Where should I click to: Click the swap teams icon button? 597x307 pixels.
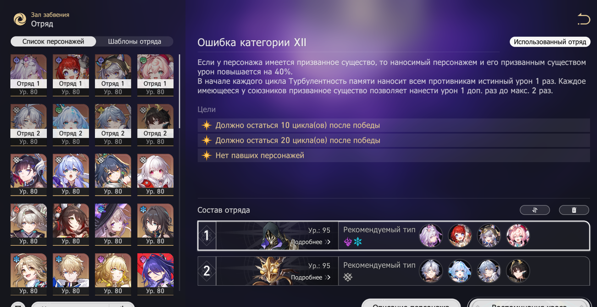click(x=535, y=210)
